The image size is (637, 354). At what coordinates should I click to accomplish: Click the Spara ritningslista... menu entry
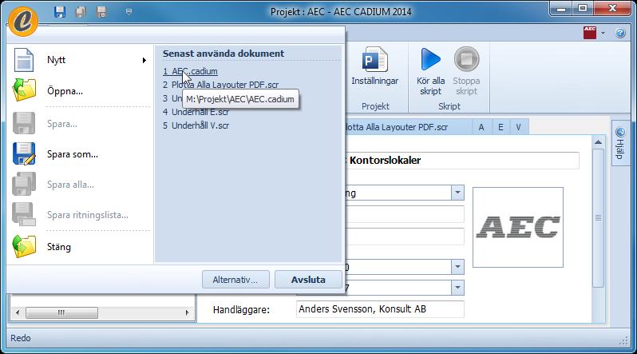pyautogui.click(x=80, y=215)
